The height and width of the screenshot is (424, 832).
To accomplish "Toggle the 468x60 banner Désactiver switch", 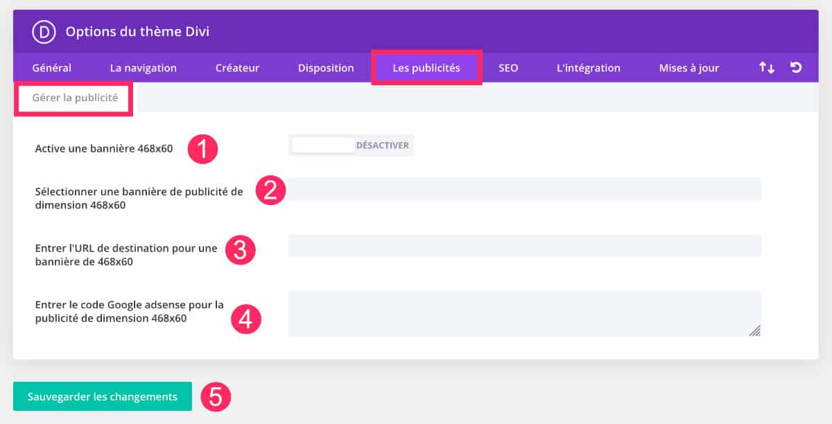I will pos(351,145).
